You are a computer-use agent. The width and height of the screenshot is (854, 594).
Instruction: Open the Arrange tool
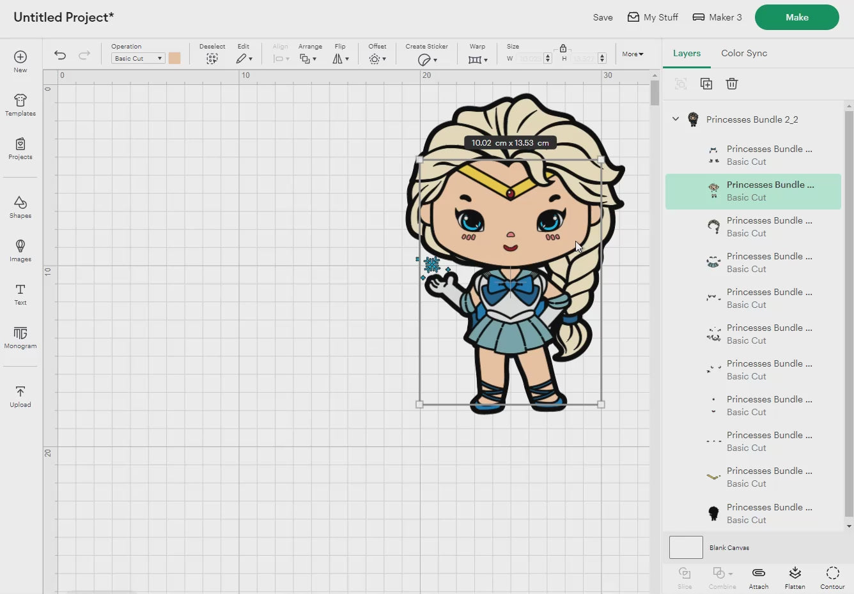pyautogui.click(x=307, y=59)
